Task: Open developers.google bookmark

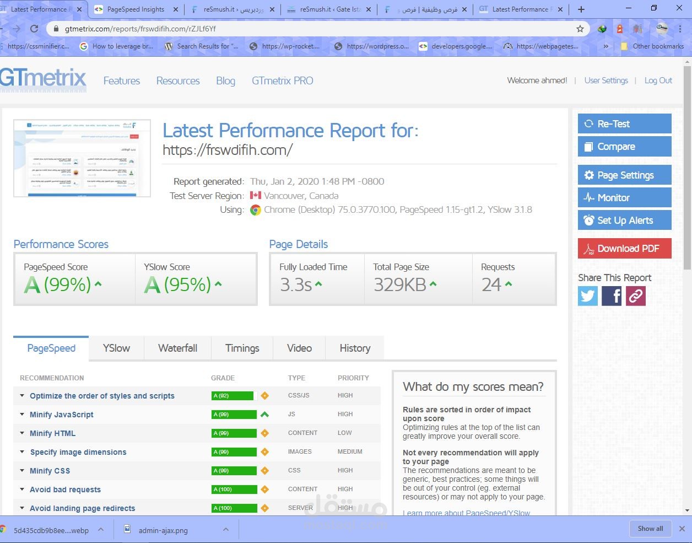Action: click(456, 46)
